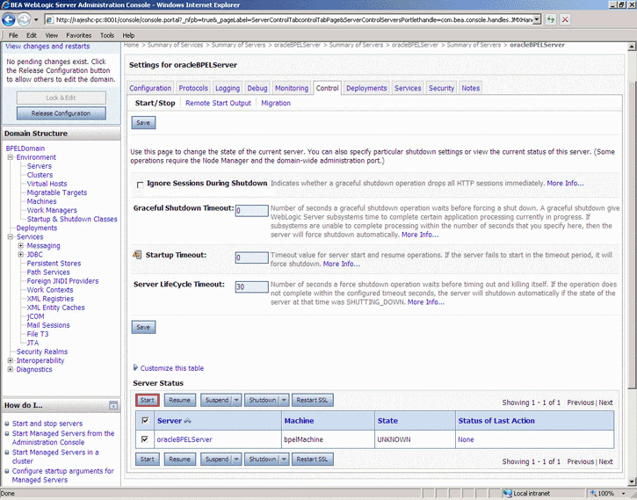Screen dimensions: 637x500
Task: Expand the Diagnostics tree node
Action: [x=11, y=370]
